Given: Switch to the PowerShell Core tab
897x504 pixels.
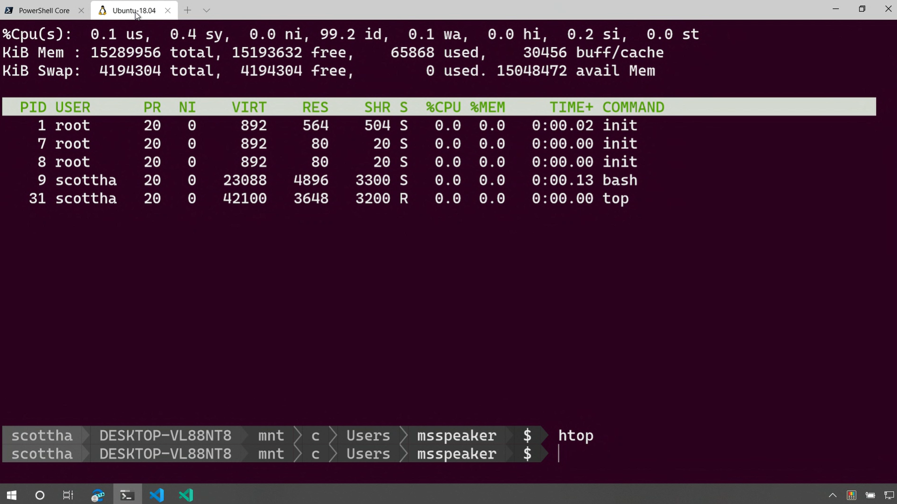Looking at the screenshot, I should pyautogui.click(x=44, y=10).
